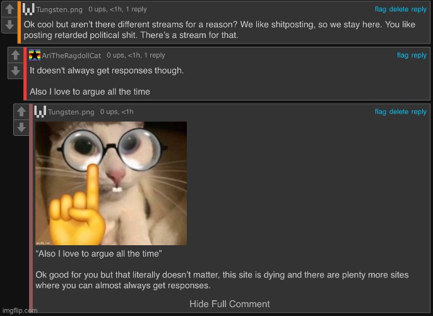
Task: Open the AriTheRagdollCat username profile
Action: [x=71, y=56]
